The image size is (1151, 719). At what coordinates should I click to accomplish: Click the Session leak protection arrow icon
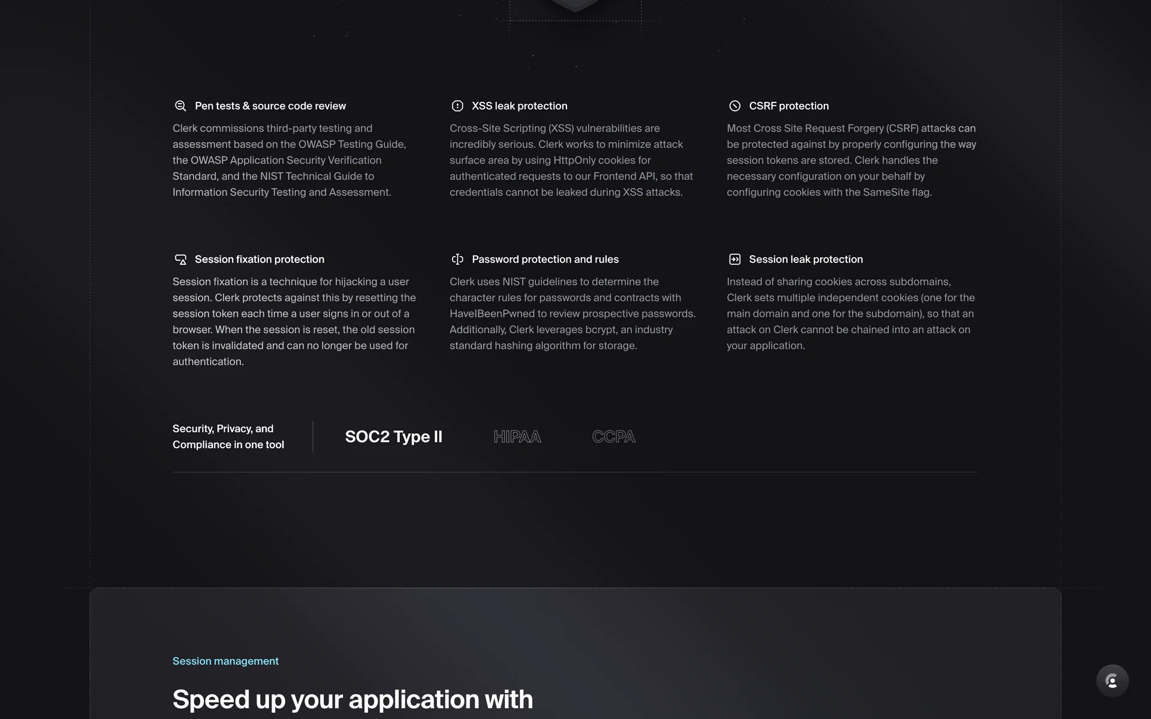(x=734, y=259)
